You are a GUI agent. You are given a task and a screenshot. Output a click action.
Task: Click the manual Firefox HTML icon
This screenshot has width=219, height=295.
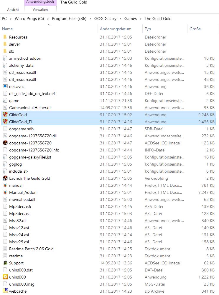[x=5, y=185]
